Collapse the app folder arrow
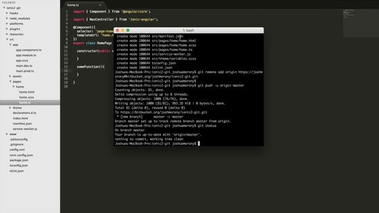The height and width of the screenshot is (213, 379). 11,45
